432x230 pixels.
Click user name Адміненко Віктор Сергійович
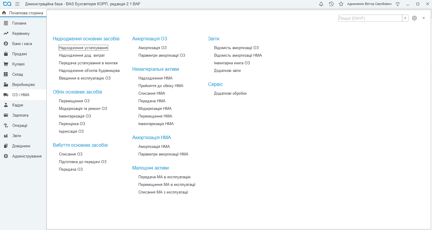pos(369,4)
